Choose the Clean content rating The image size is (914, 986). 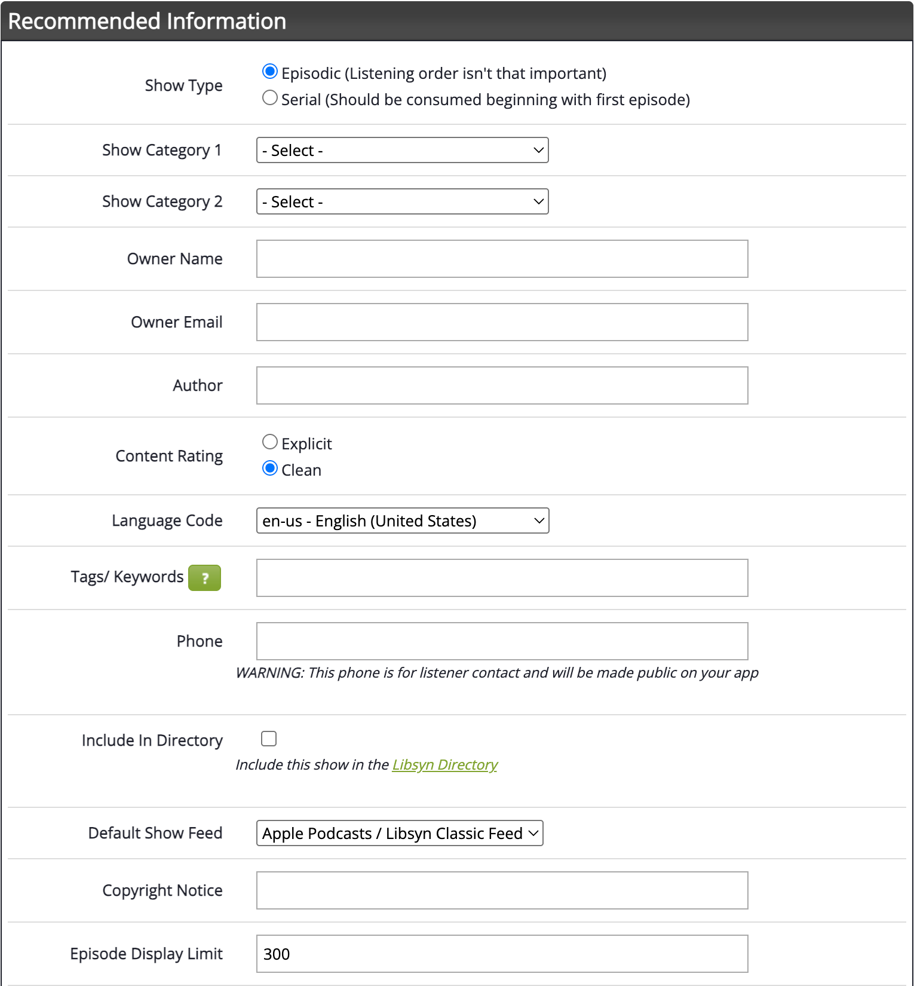pos(270,468)
